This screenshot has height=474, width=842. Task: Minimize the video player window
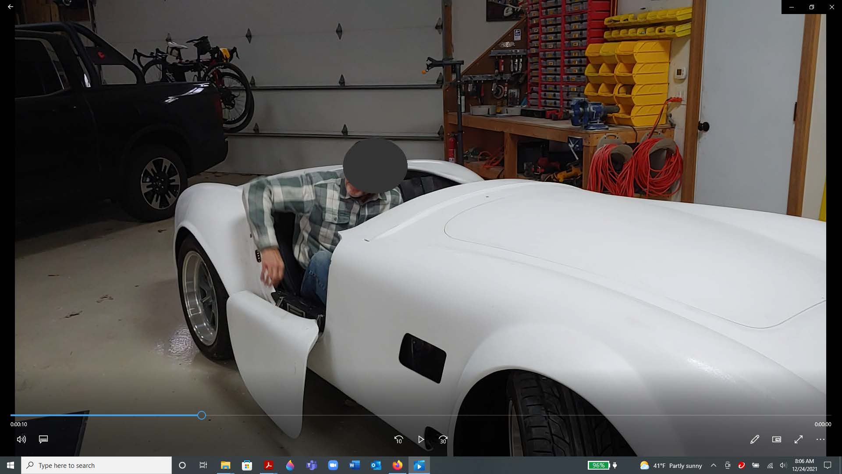click(792, 7)
